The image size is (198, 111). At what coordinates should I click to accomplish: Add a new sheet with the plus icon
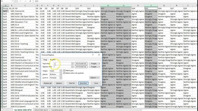click(71, 110)
